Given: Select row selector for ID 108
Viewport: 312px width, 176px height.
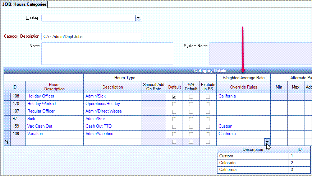Looking at the screenshot, I should pos(7,96).
